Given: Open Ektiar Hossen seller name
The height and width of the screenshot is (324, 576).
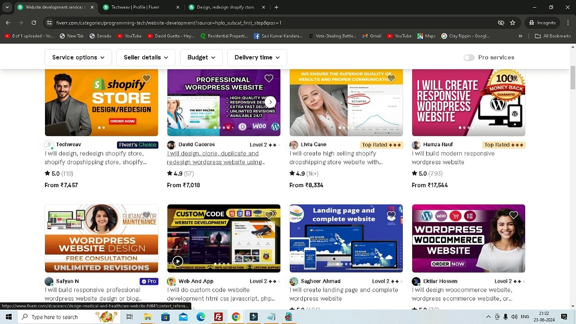Looking at the screenshot, I should (x=440, y=281).
